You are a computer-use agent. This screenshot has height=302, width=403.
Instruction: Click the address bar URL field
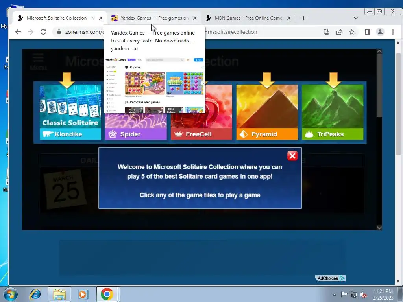click(x=188, y=32)
